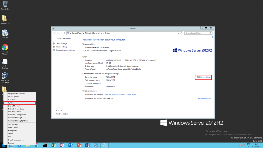Click the network tray icon
The height and width of the screenshot is (148, 263).
[x=244, y=145]
